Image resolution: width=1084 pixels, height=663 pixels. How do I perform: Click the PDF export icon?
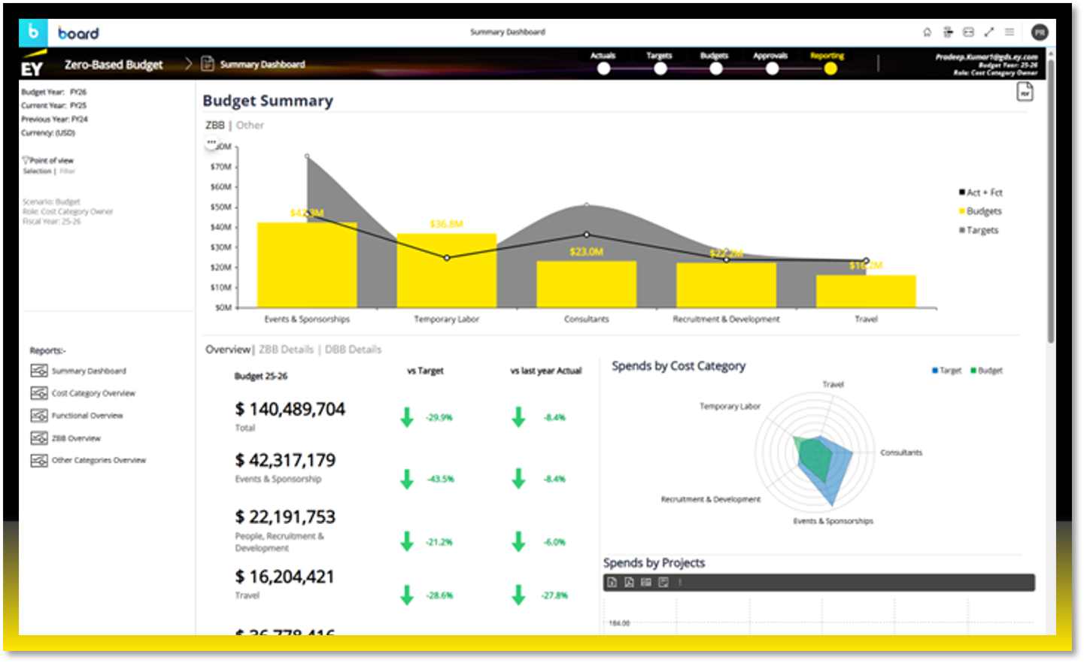point(1025,92)
